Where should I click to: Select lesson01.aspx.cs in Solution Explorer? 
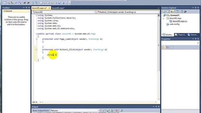point(179,21)
